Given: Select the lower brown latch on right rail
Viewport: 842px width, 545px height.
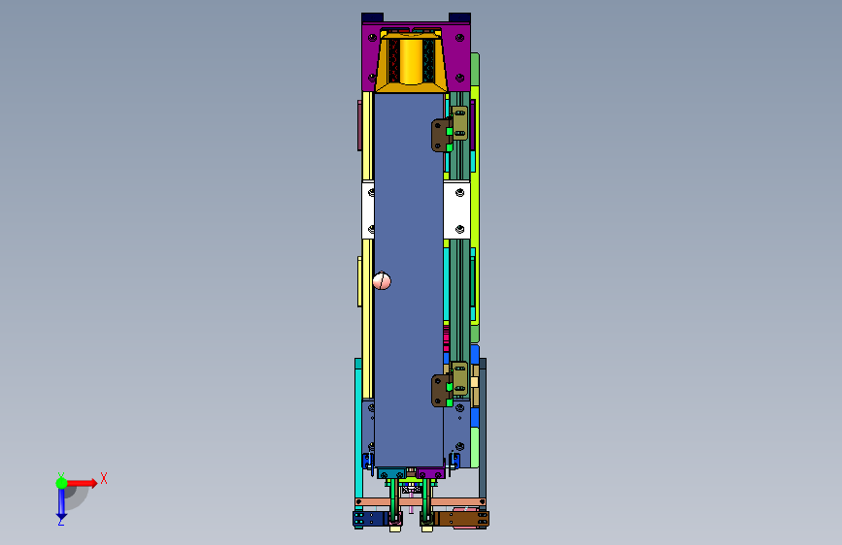Looking at the screenshot, I should point(442,391).
